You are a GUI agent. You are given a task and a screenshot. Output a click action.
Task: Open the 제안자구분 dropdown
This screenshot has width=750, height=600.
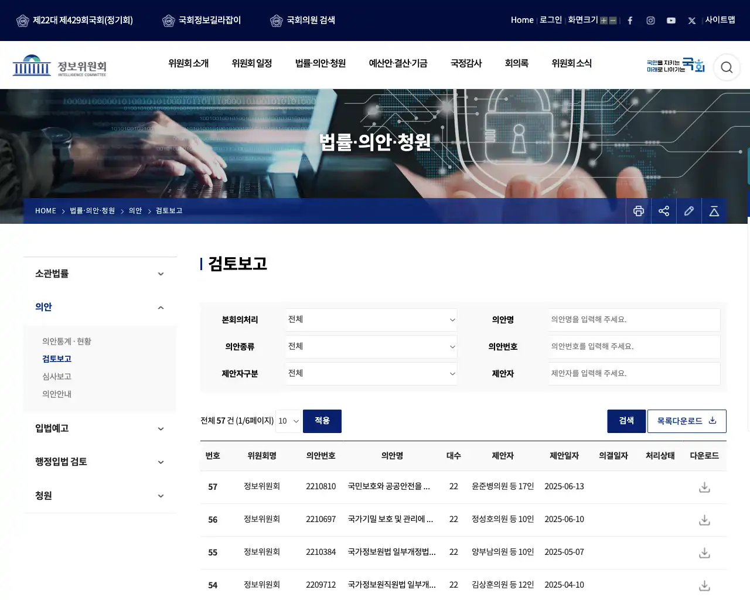(x=371, y=374)
